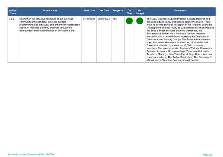
Task: Click the action code value in first row
Action: [12, 19]
